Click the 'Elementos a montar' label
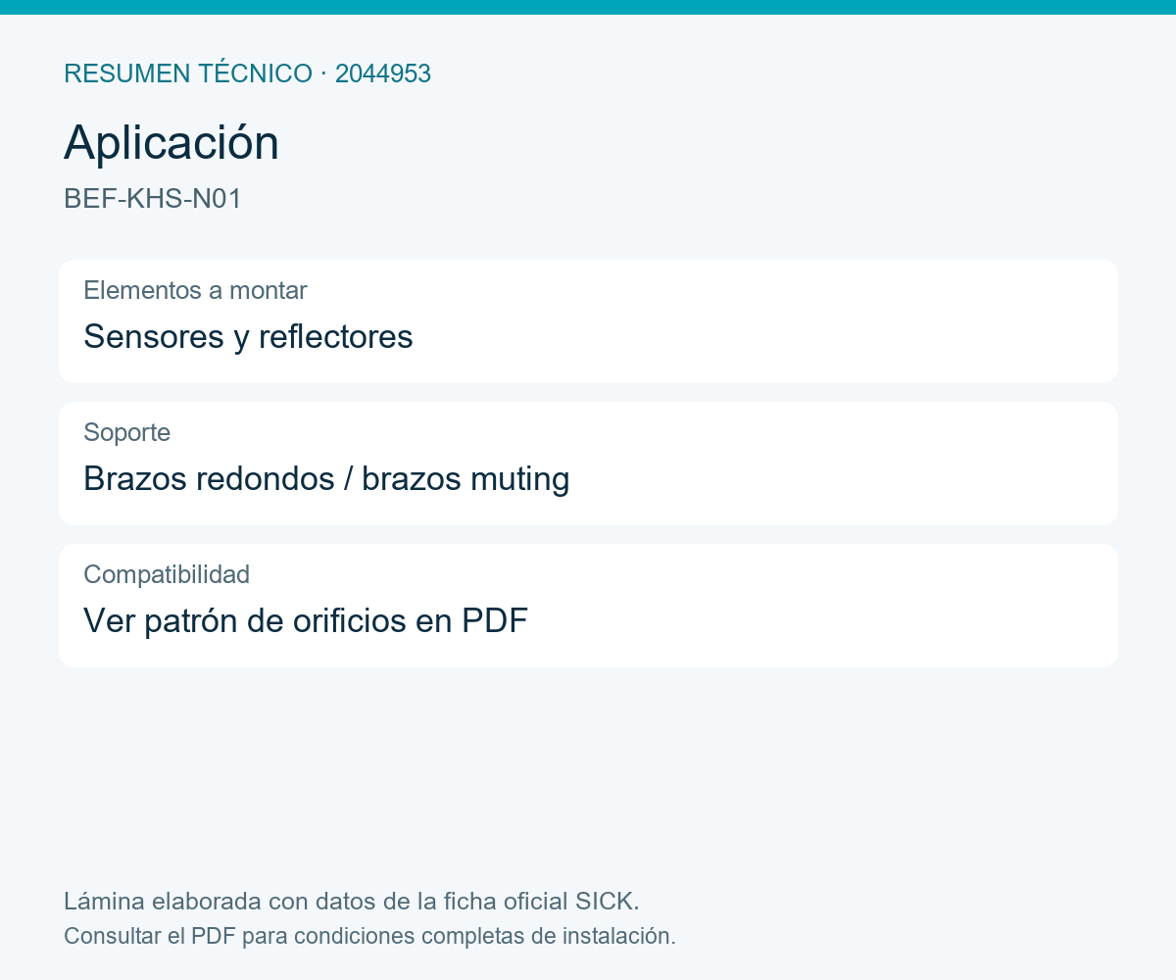Viewport: 1176px width, 980px height. pyautogui.click(x=195, y=290)
